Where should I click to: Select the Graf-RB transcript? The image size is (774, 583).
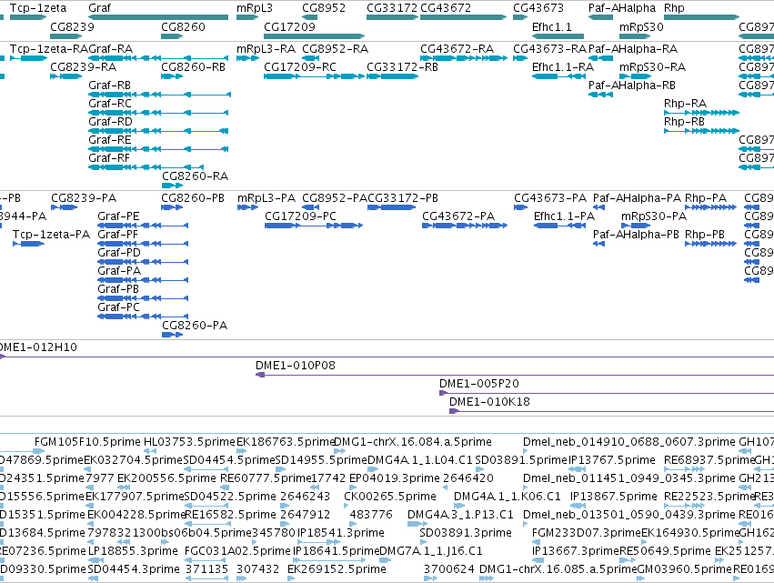click(159, 95)
